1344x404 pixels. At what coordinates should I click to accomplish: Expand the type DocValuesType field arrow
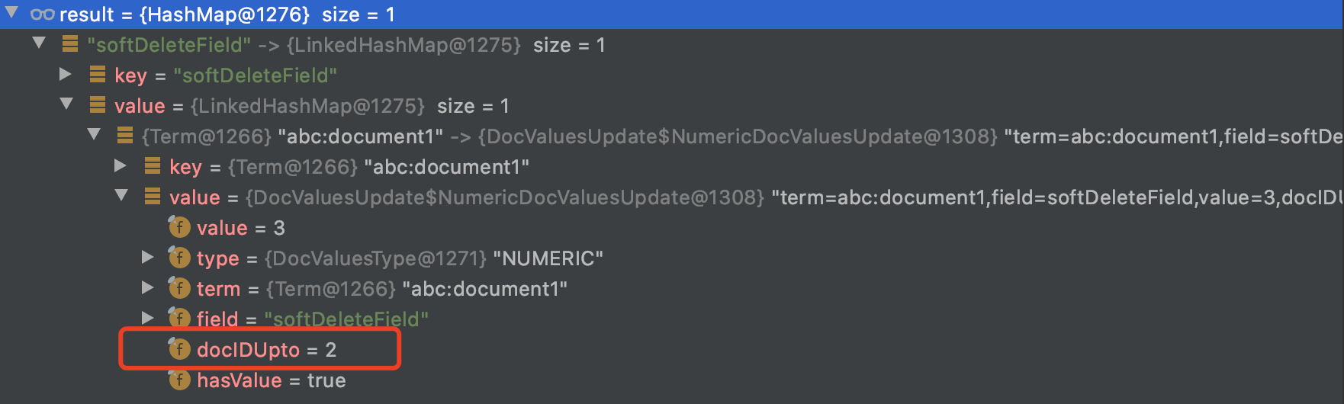pos(148,257)
